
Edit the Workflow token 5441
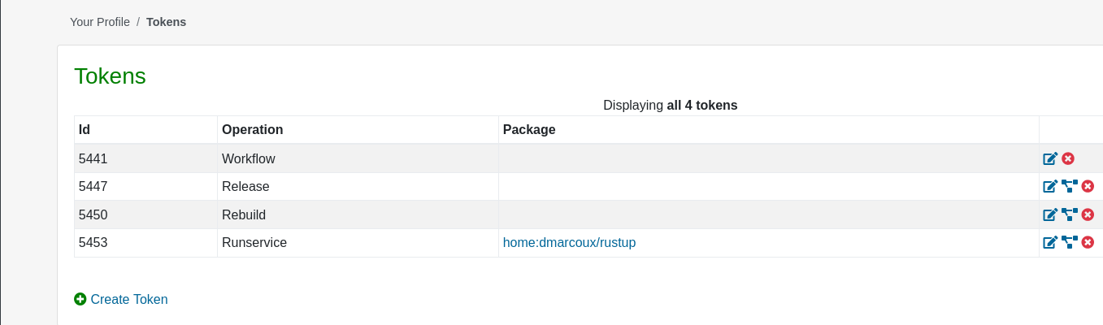click(x=1050, y=158)
